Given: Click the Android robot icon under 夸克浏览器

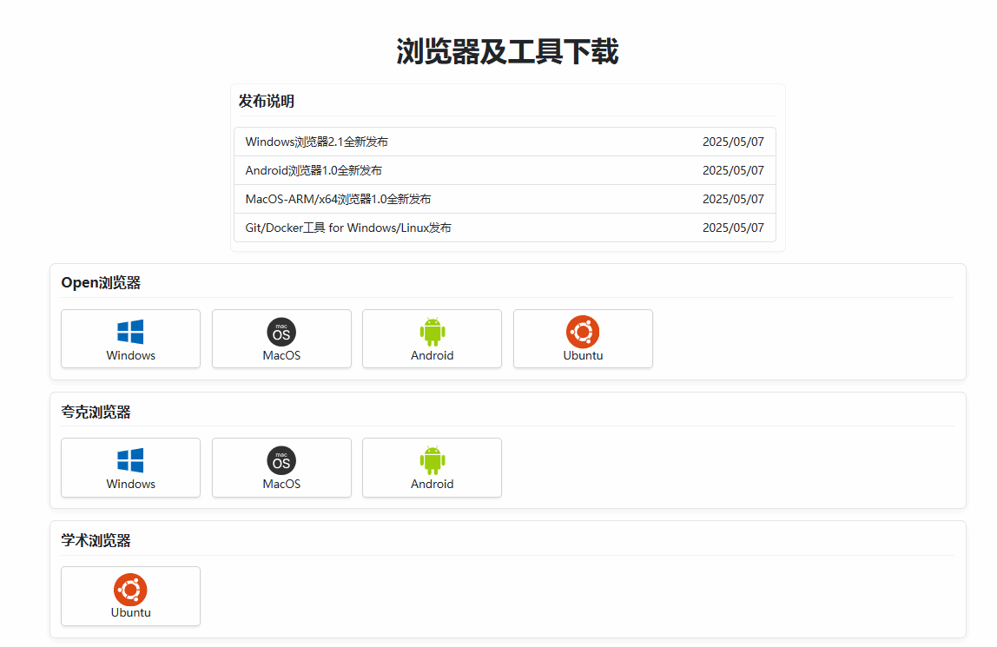Looking at the screenshot, I should click(432, 461).
